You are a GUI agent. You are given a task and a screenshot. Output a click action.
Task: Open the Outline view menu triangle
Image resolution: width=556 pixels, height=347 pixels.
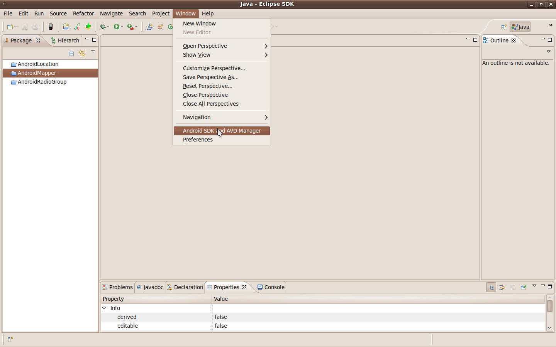point(549,51)
